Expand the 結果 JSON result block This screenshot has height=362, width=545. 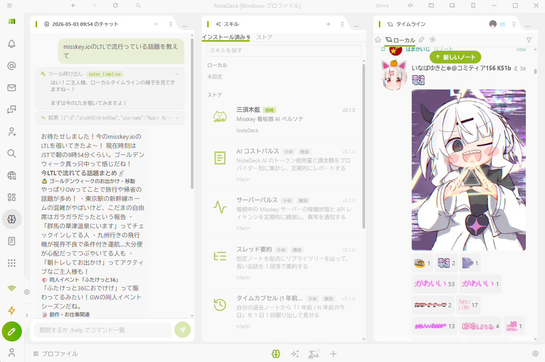[110, 118]
